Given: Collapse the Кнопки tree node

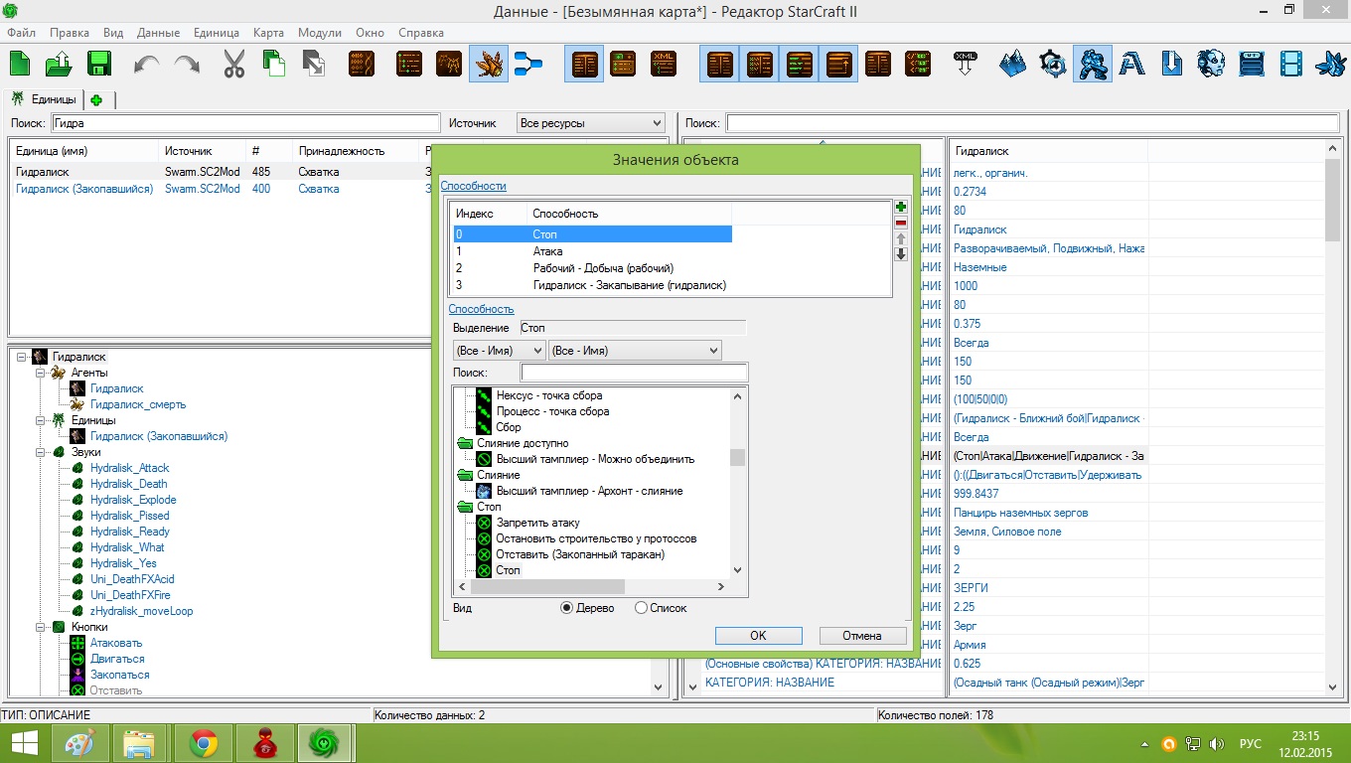Looking at the screenshot, I should click(39, 627).
